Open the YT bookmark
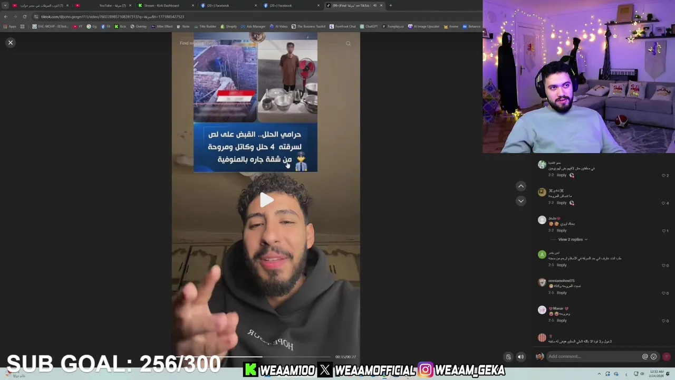Viewport: 675px width, 380px height. click(78, 26)
